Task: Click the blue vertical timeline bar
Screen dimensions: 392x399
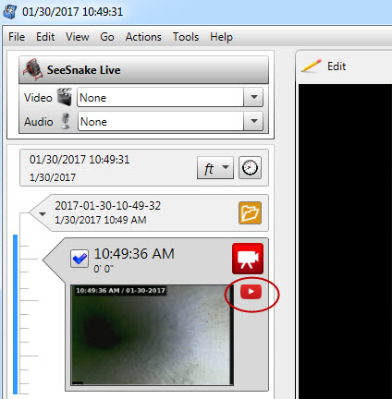Action: coord(15,314)
